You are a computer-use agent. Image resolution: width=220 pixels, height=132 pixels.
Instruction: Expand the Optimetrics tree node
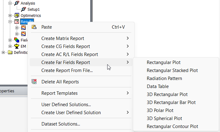(10, 15)
